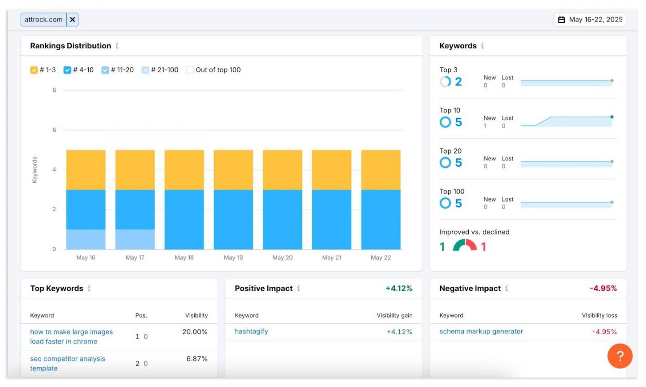Open the May 16-22, 2025 date picker
Viewport: 646px width, 387px height.
[x=590, y=20]
